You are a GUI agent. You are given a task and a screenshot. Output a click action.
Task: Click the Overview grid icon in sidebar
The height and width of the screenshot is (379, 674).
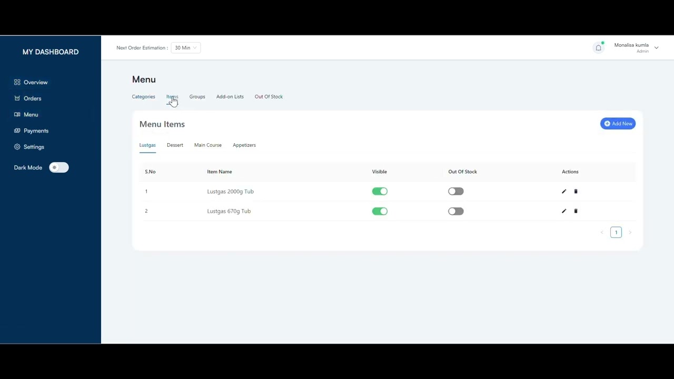point(17,82)
